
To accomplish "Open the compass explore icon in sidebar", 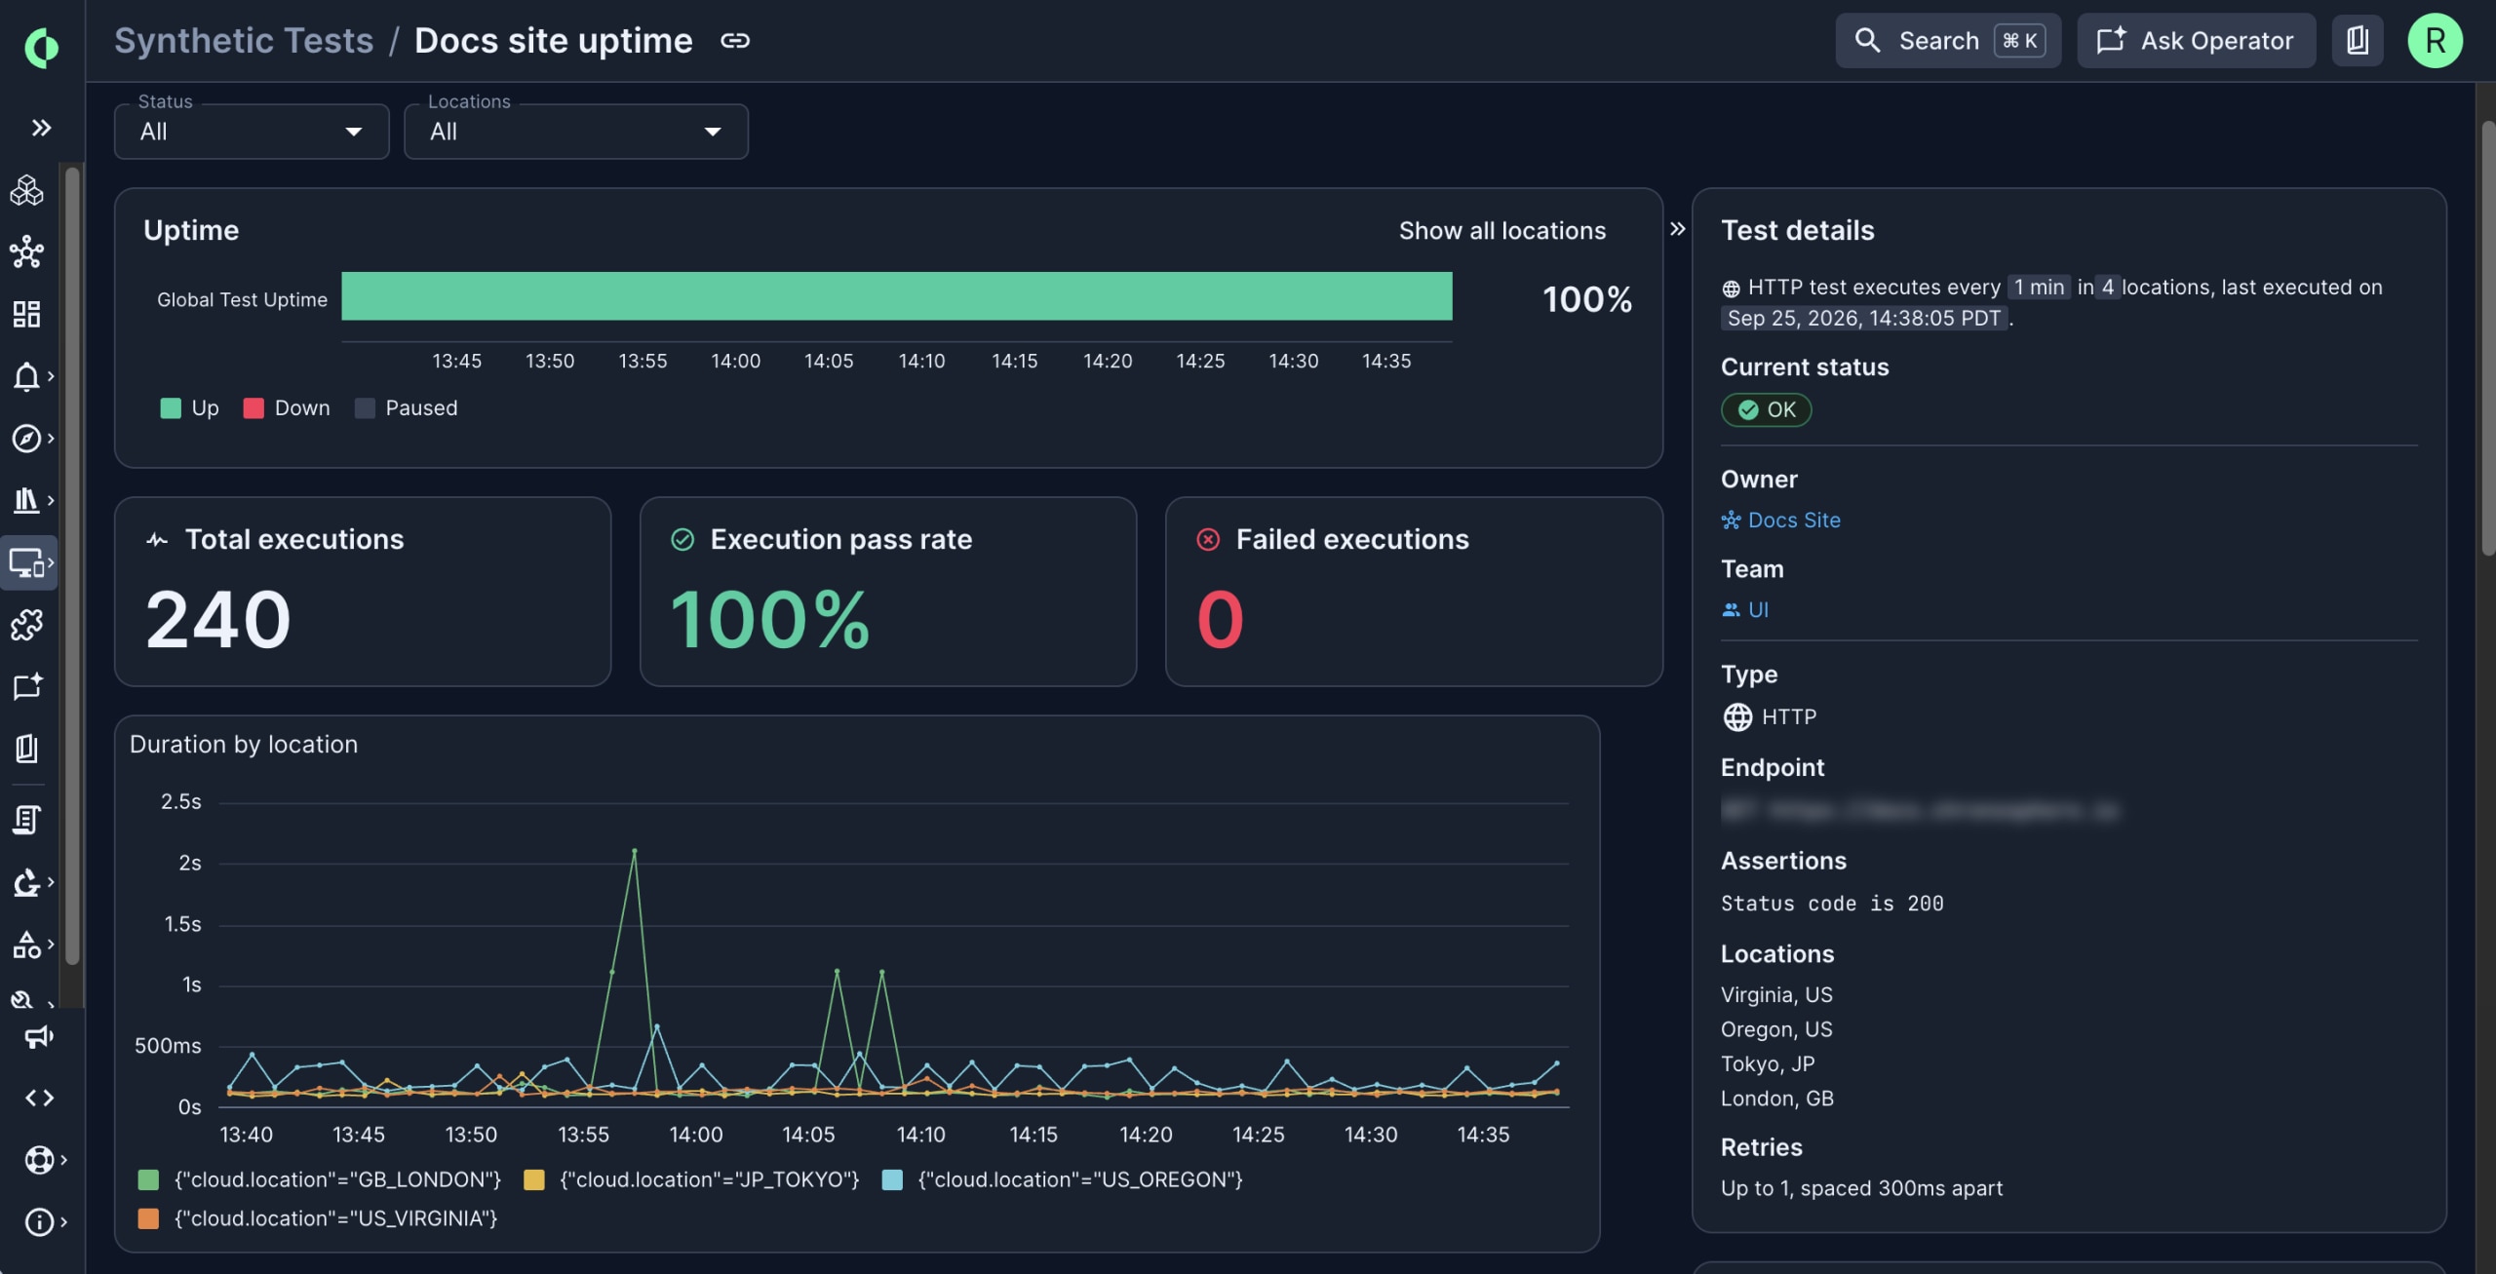I will pos(27,438).
